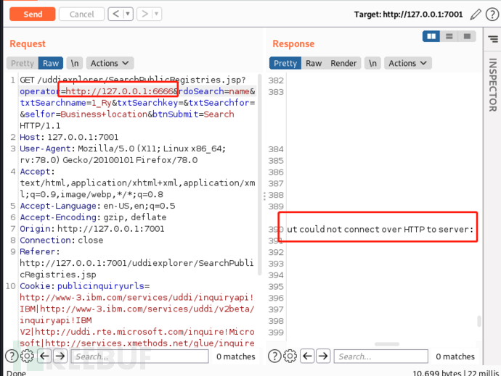Switch to the top-bottom split layout icon
501x376 pixels.
(x=449, y=35)
